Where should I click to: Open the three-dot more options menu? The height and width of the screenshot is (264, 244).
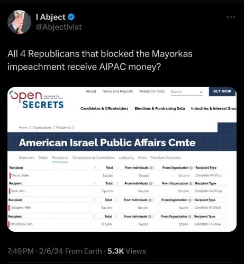[x=231, y=17]
